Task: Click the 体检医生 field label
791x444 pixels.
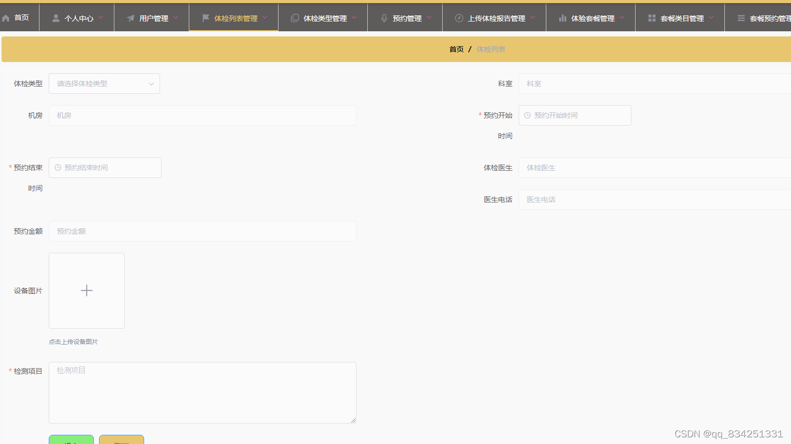Action: pos(498,168)
